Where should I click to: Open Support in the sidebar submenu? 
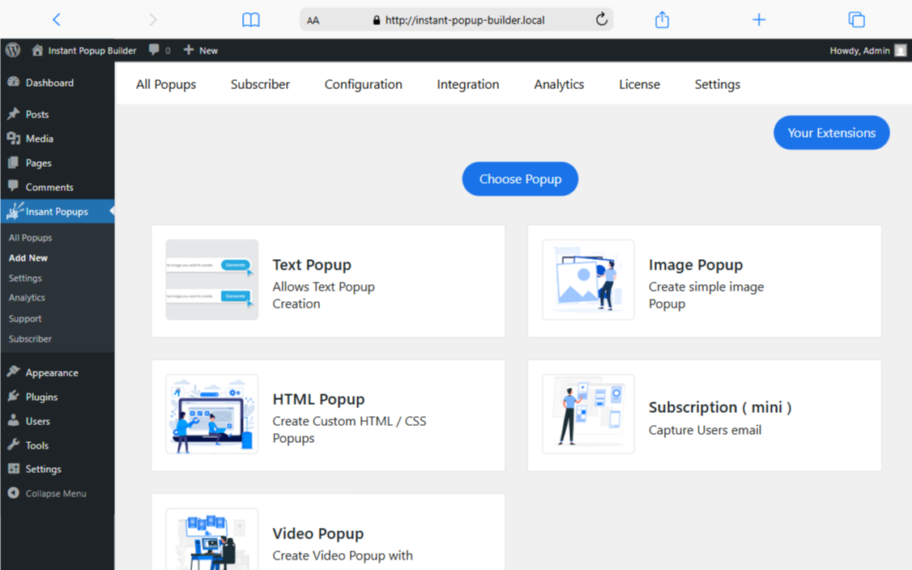(x=25, y=319)
